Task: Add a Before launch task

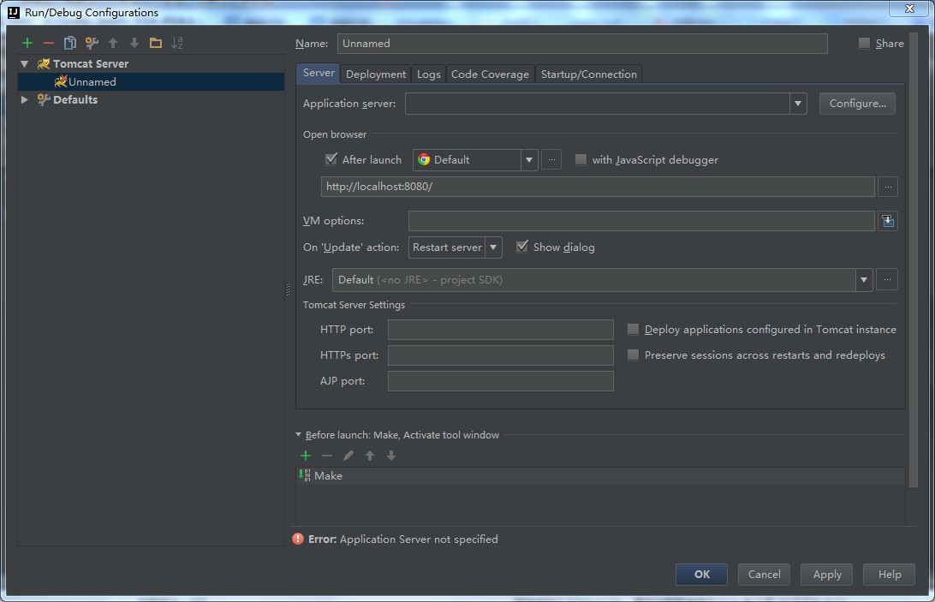Action: [x=306, y=456]
